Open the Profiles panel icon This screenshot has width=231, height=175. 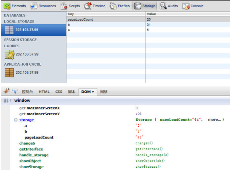(113, 6)
